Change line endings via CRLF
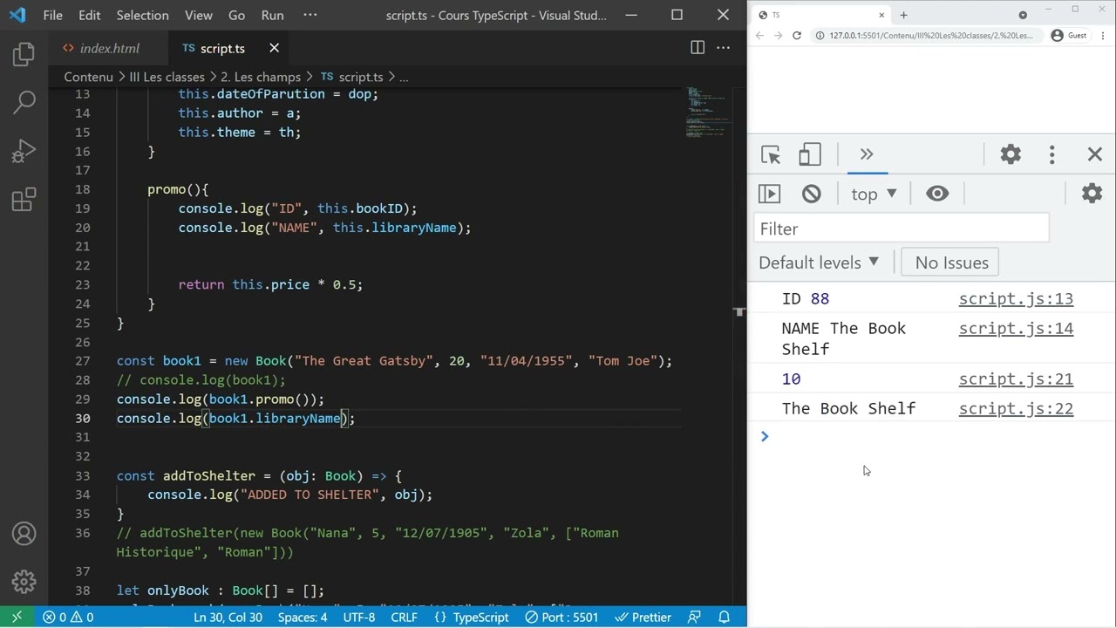The width and height of the screenshot is (1116, 628). coord(404,617)
